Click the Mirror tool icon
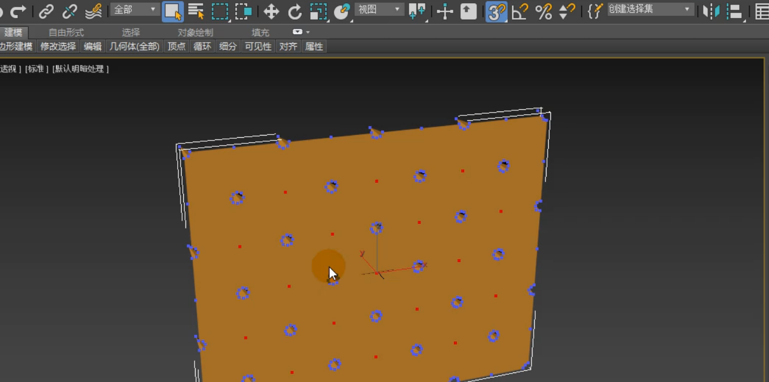This screenshot has width=769, height=382. 711,11
